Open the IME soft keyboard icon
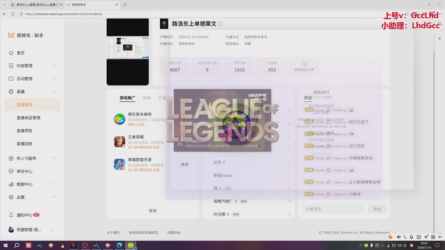The image size is (445, 250). click(x=419, y=237)
